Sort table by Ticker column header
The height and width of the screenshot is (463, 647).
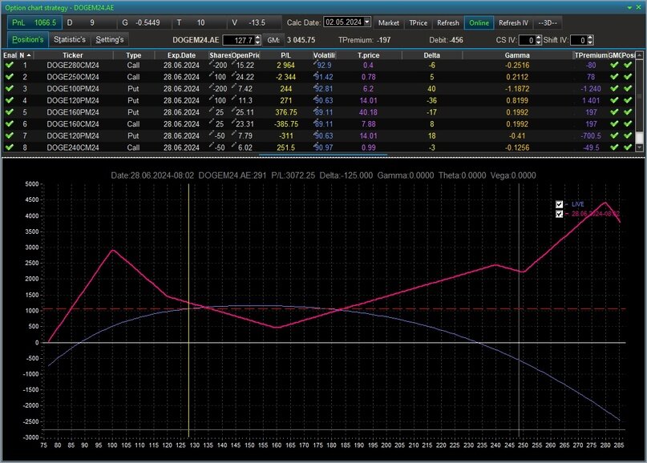click(x=73, y=55)
